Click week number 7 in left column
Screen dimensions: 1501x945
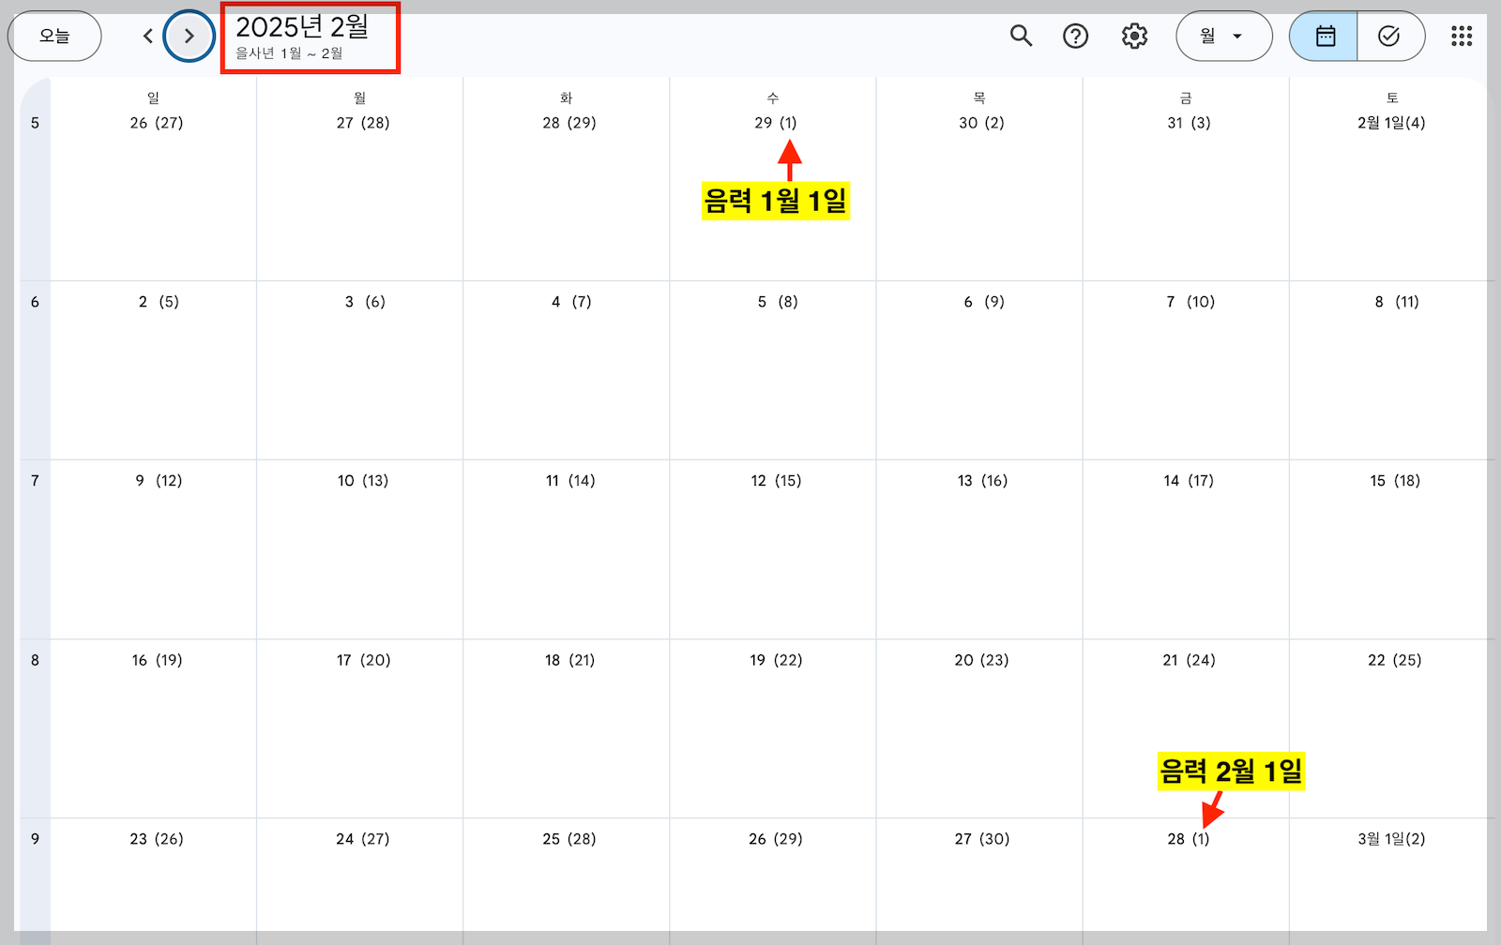point(34,480)
